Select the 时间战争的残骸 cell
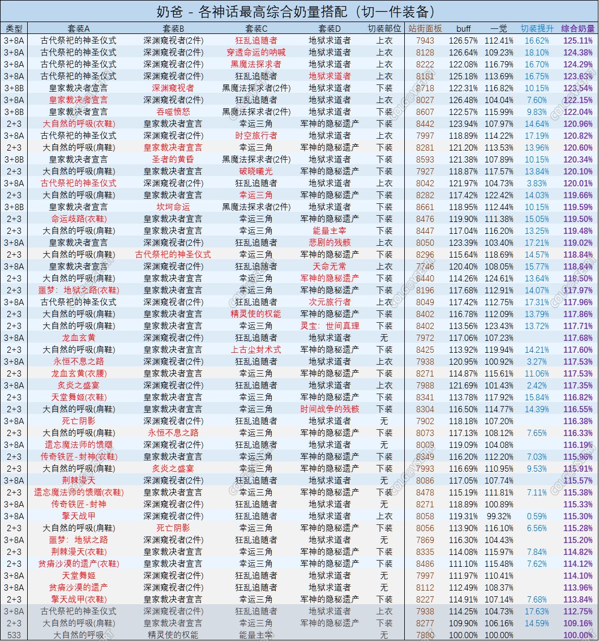599x641 pixels. tap(331, 409)
